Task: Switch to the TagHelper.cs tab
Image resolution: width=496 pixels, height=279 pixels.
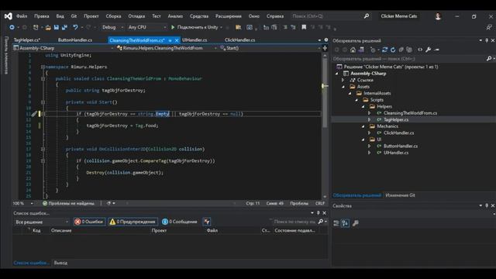Action: point(27,40)
